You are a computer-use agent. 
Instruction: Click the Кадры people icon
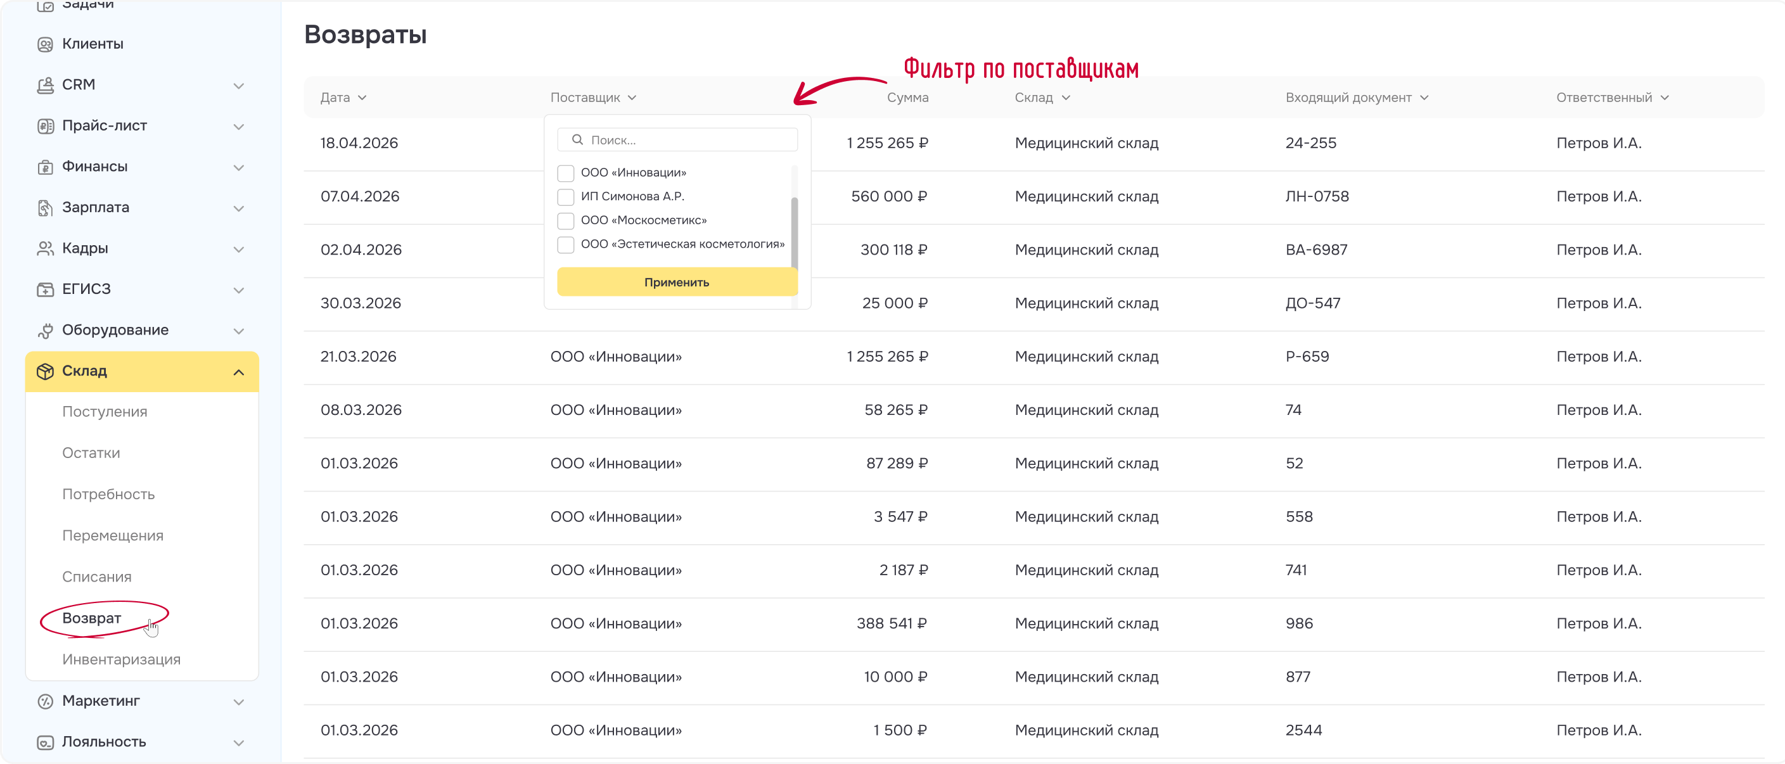[x=45, y=249]
